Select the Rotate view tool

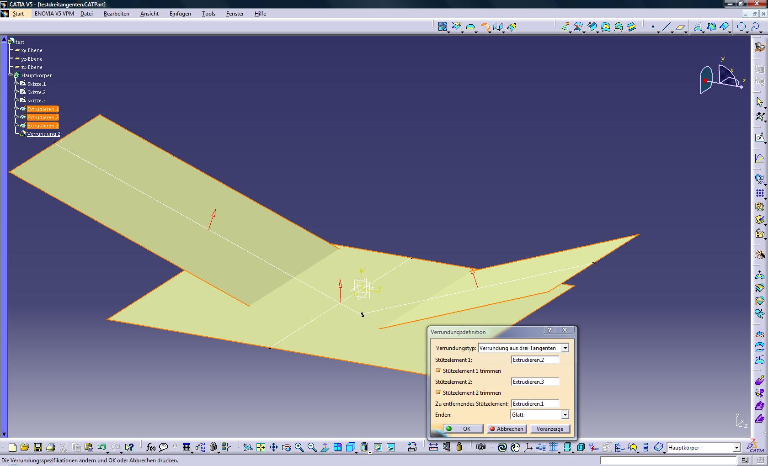[286, 448]
